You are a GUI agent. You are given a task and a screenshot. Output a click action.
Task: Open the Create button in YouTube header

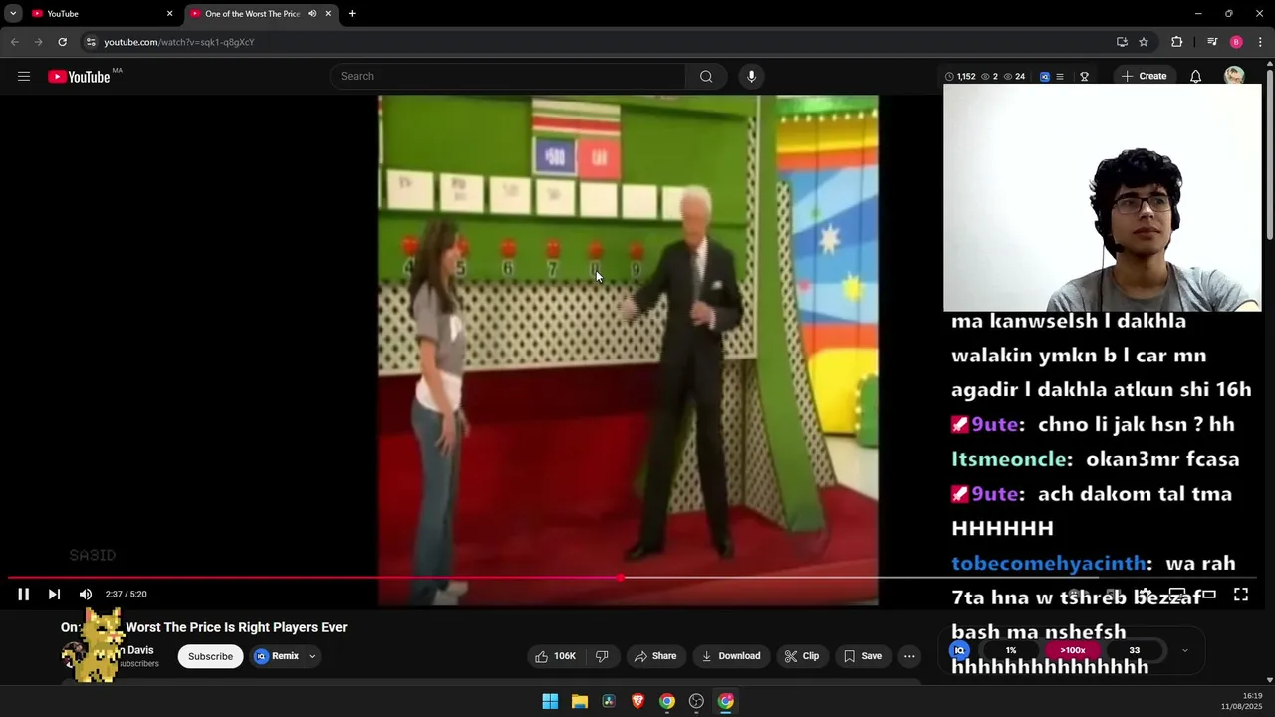point(1144,76)
